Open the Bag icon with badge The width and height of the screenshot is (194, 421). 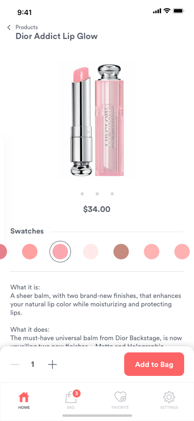[71, 398]
